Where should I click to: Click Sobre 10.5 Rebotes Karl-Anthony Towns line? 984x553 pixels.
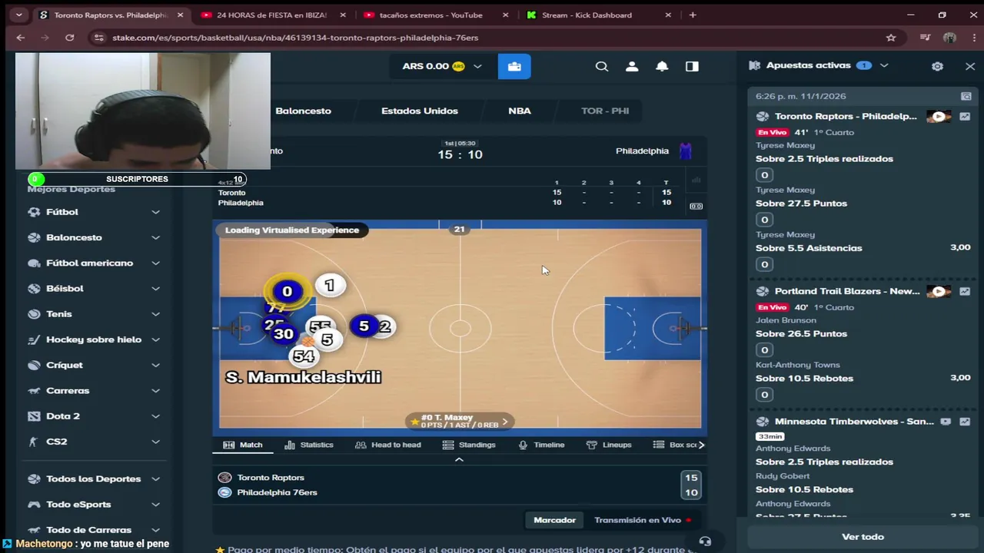804,378
